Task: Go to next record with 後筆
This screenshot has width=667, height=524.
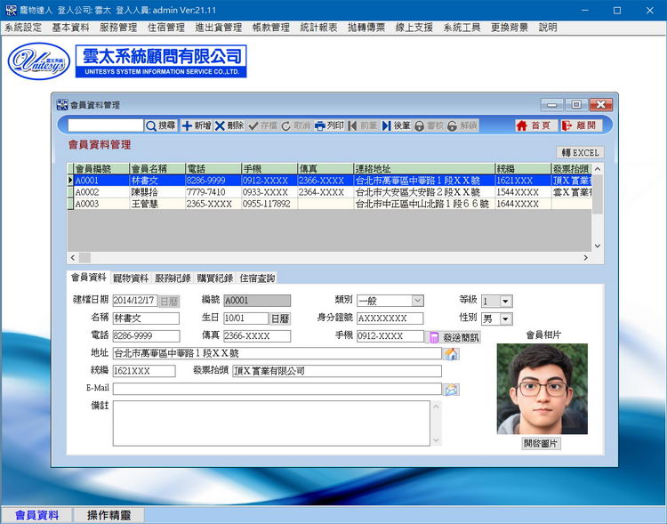Action: [396, 126]
